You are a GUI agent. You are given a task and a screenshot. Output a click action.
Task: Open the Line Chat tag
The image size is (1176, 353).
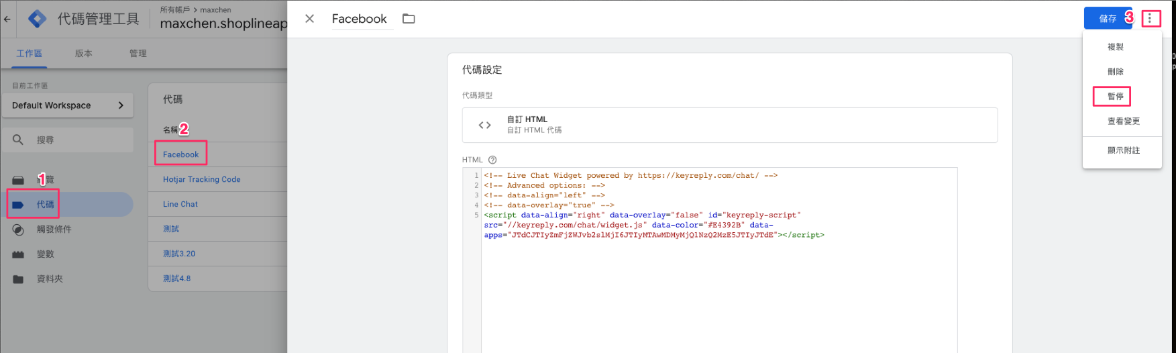point(180,204)
